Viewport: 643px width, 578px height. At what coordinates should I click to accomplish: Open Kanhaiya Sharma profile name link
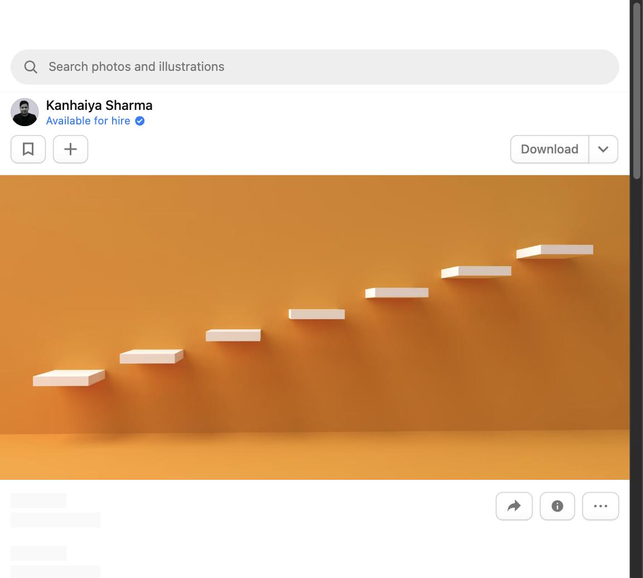pos(99,105)
